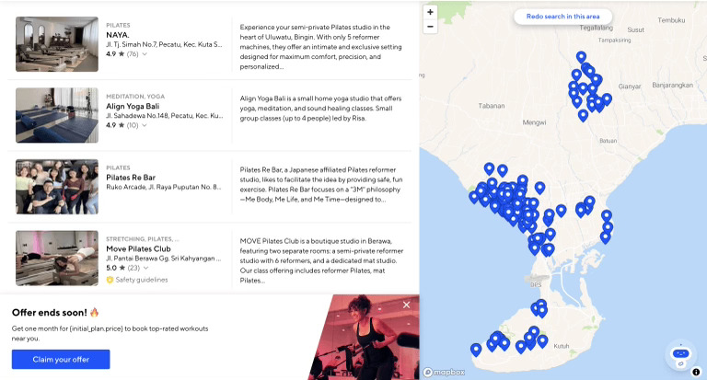Click the Safety guidelines label

point(142,280)
